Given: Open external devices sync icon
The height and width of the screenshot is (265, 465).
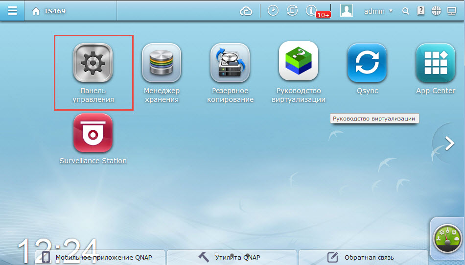Looking at the screenshot, I should [x=292, y=11].
